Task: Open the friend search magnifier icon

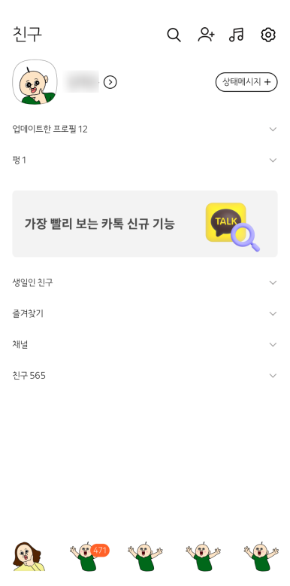Action: point(174,35)
